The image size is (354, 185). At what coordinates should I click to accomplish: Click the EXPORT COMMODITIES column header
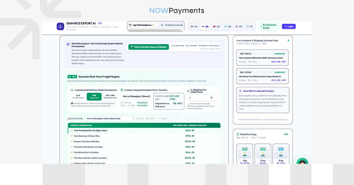81,125
